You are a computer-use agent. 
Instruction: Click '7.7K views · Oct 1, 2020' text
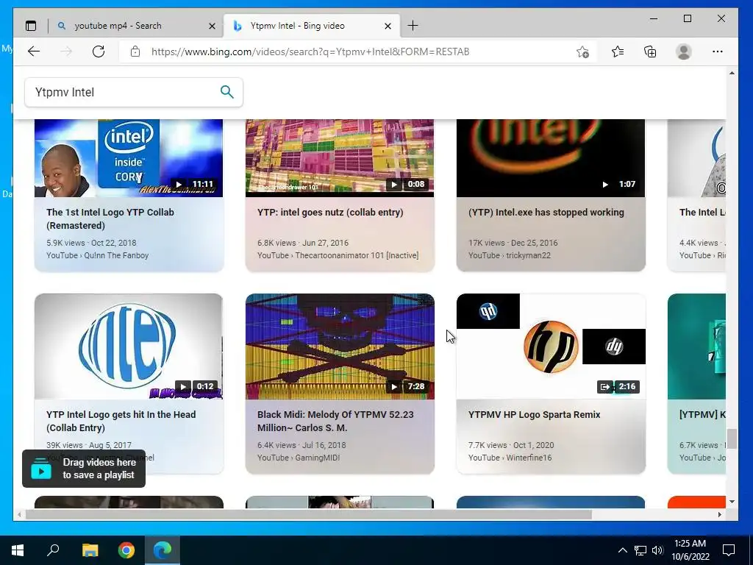511,445
